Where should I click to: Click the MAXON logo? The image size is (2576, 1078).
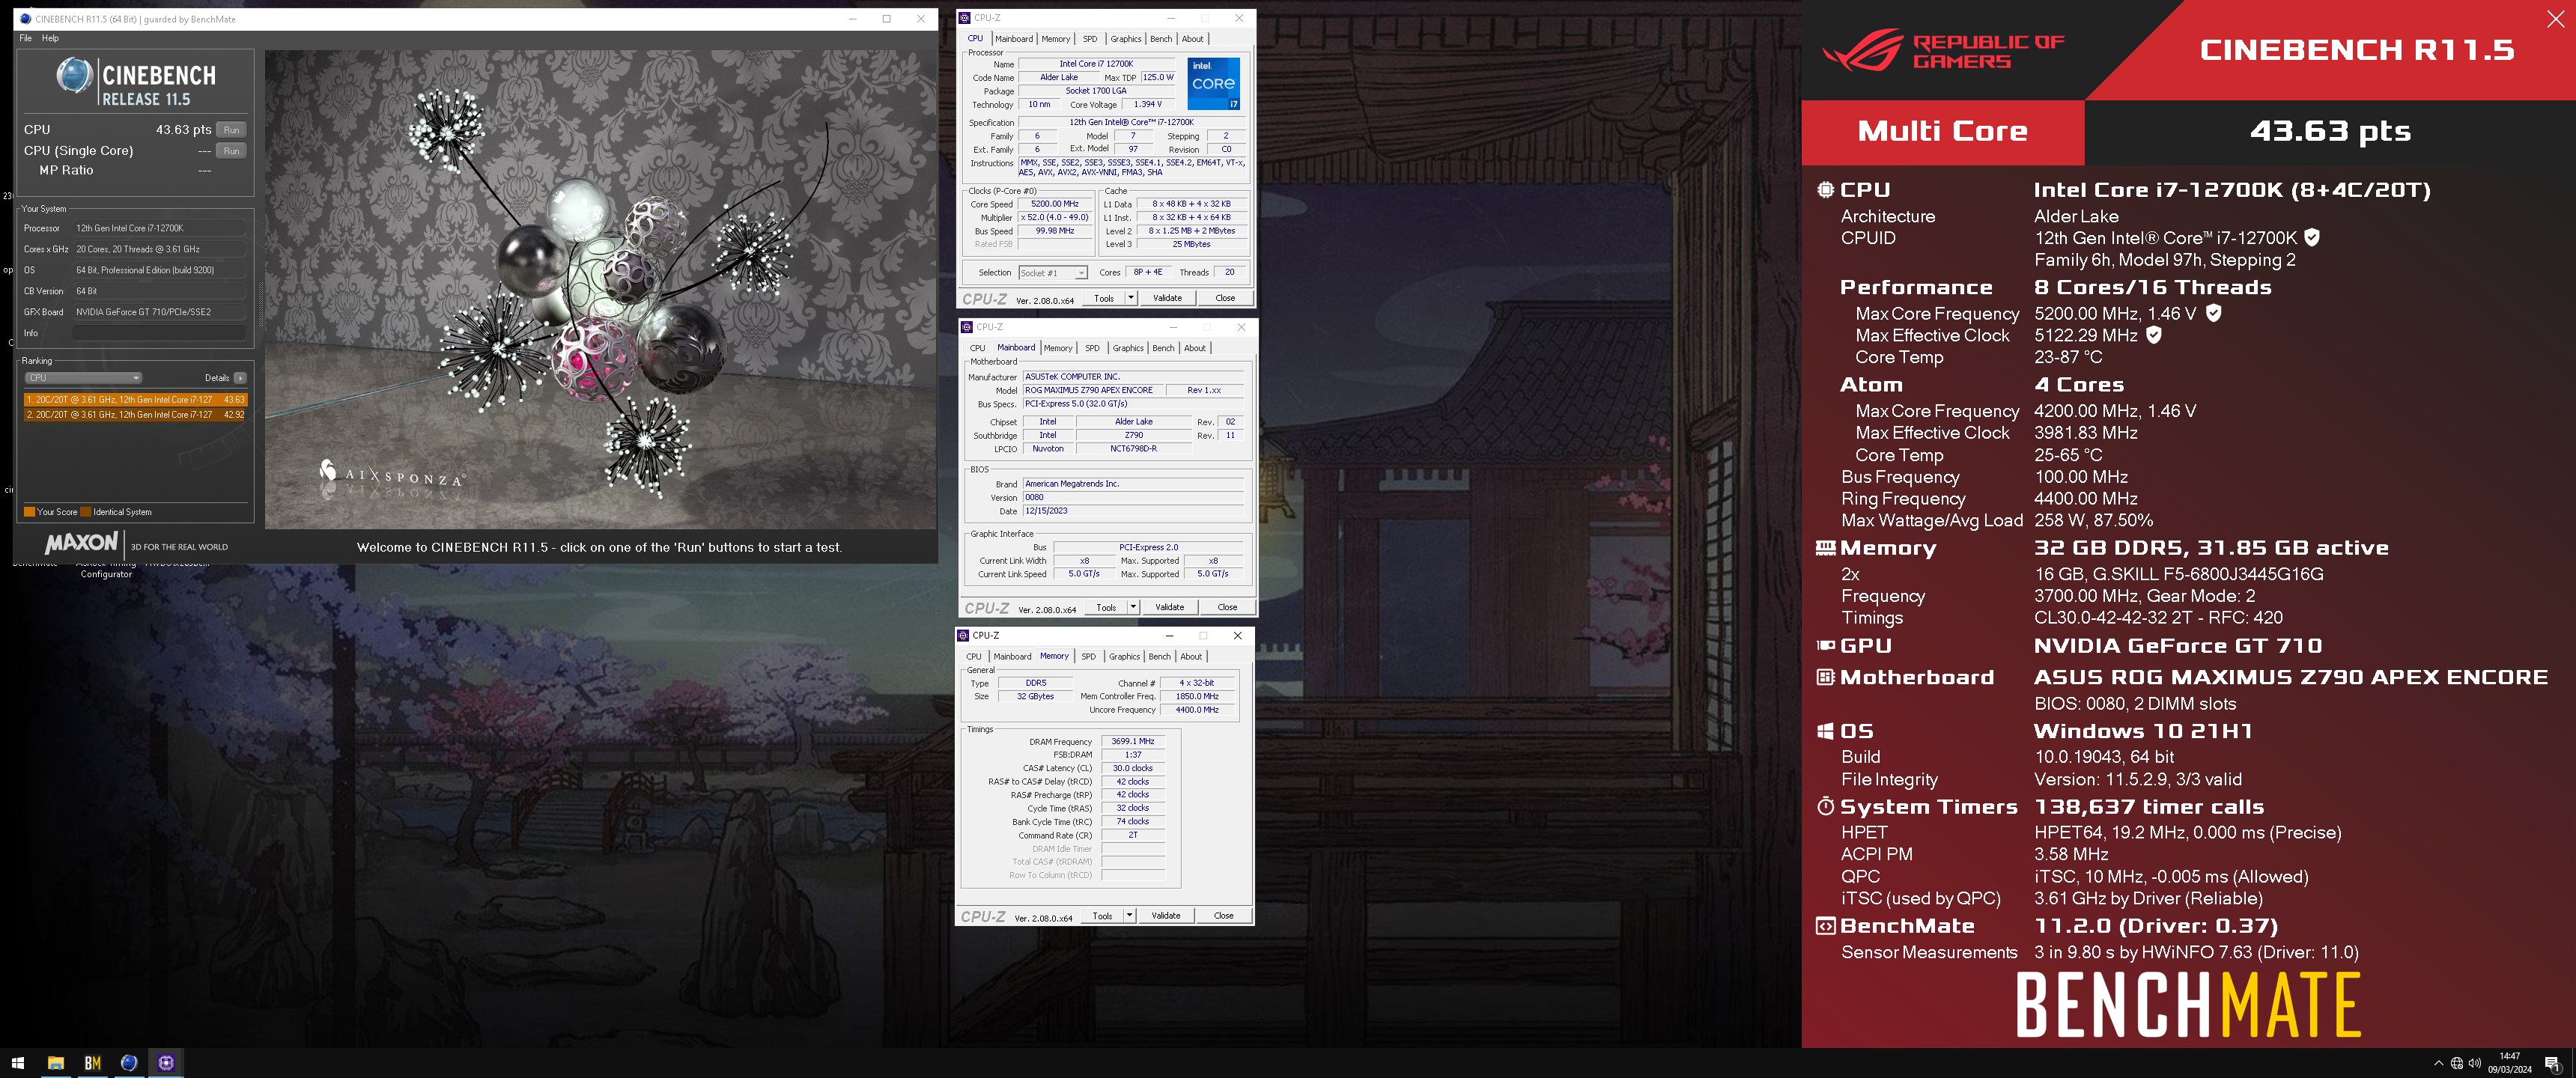coord(81,543)
